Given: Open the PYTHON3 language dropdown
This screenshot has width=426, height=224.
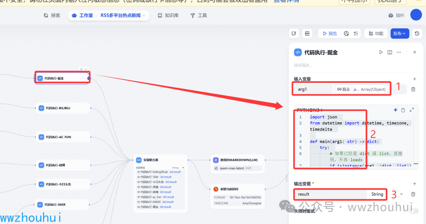Looking at the screenshot, I should point(310,110).
